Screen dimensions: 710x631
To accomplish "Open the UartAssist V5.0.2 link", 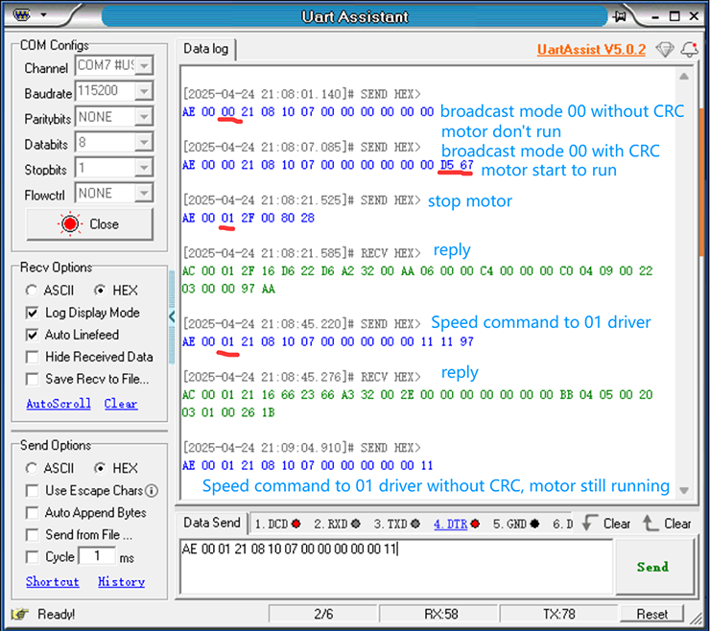I will pyautogui.click(x=591, y=49).
